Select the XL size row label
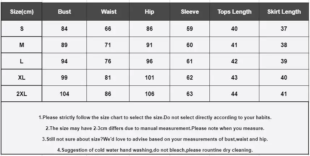310x156 pixels. (22, 77)
